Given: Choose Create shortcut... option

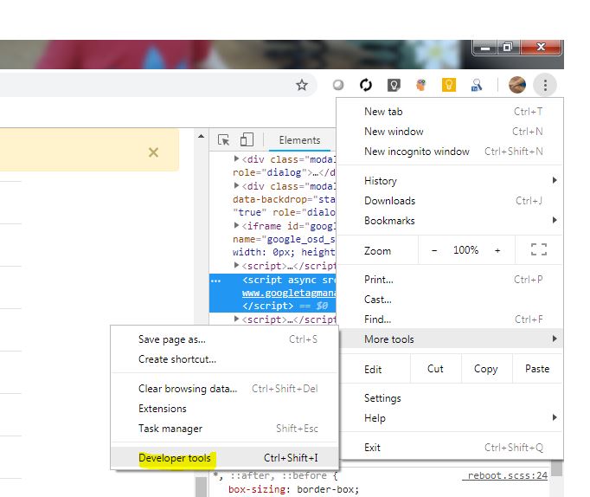Looking at the screenshot, I should [x=225, y=359].
